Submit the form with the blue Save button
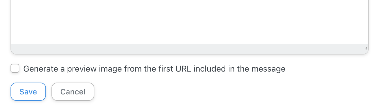 28,92
